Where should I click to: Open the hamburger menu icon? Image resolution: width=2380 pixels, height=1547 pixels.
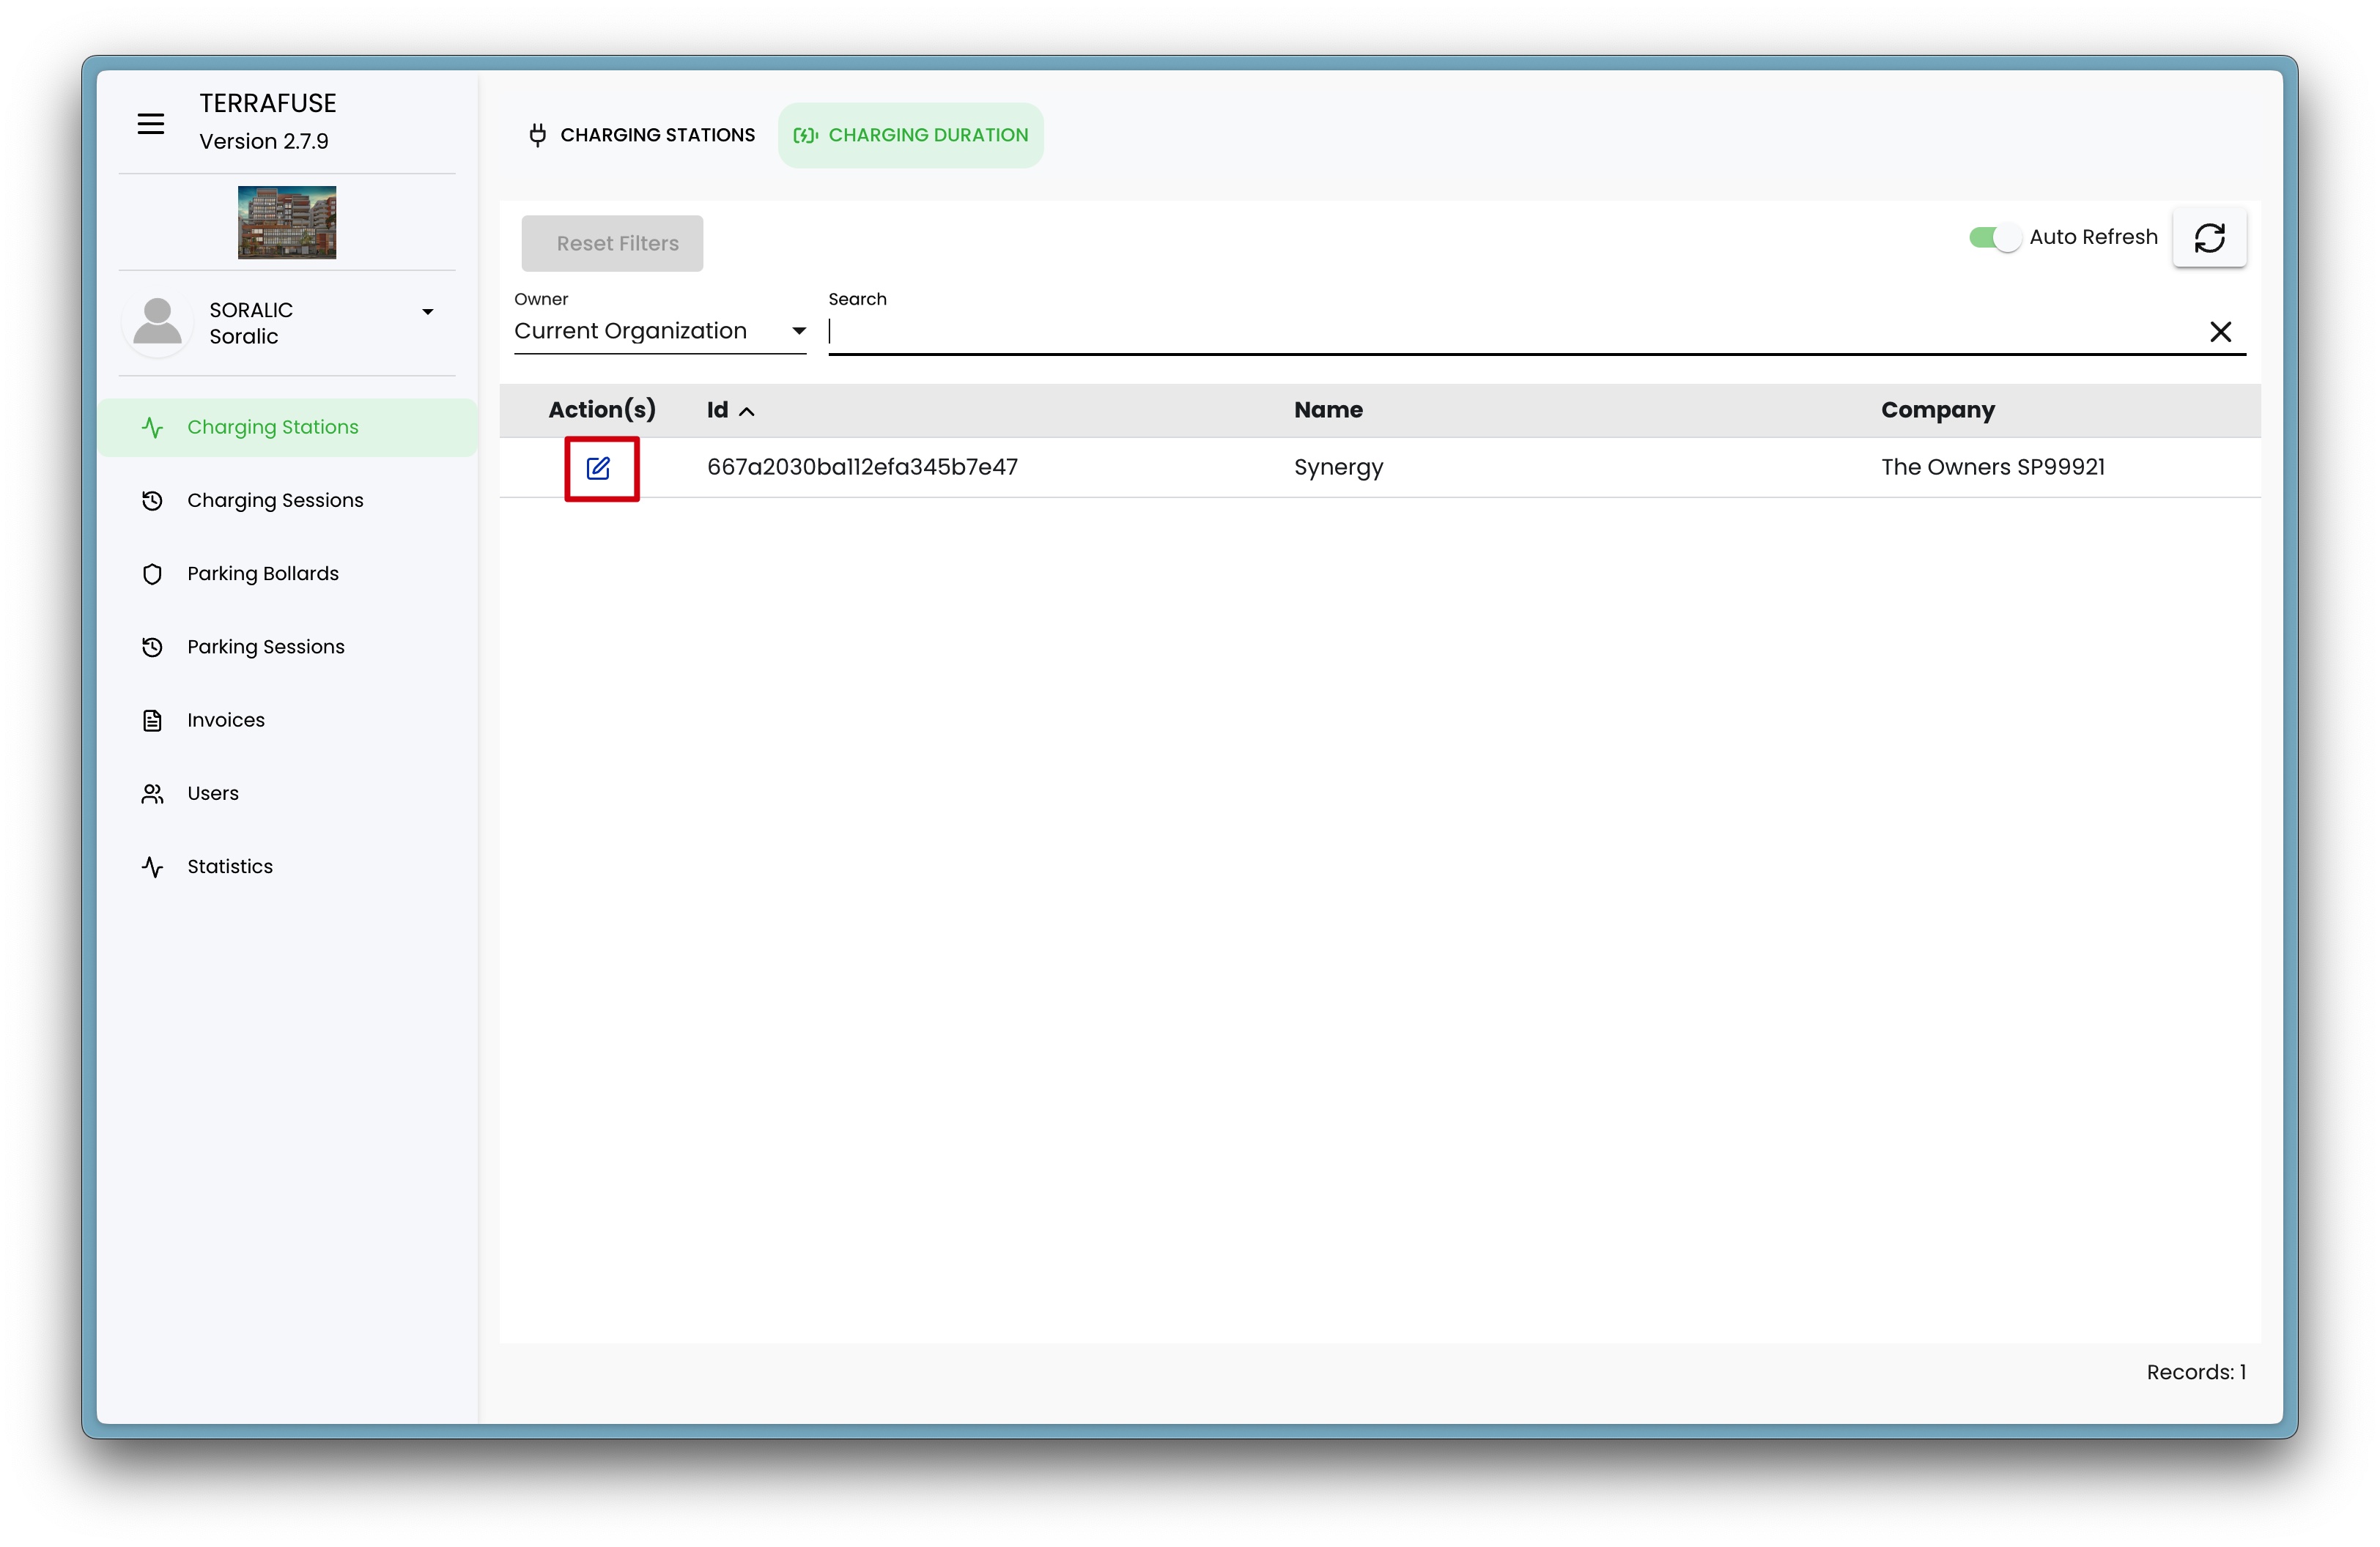(151, 124)
